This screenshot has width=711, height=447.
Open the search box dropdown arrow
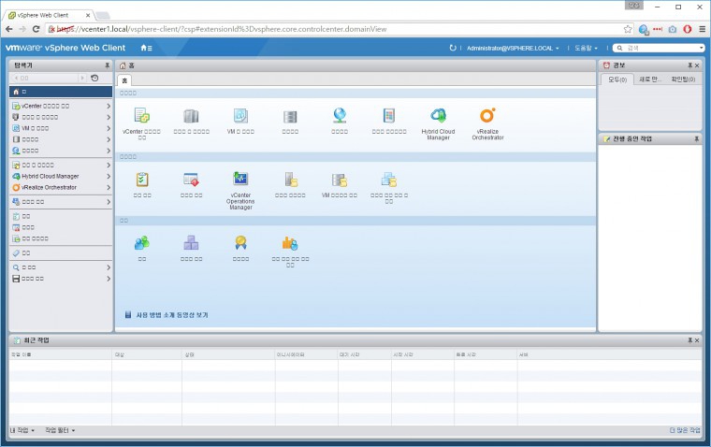click(701, 48)
